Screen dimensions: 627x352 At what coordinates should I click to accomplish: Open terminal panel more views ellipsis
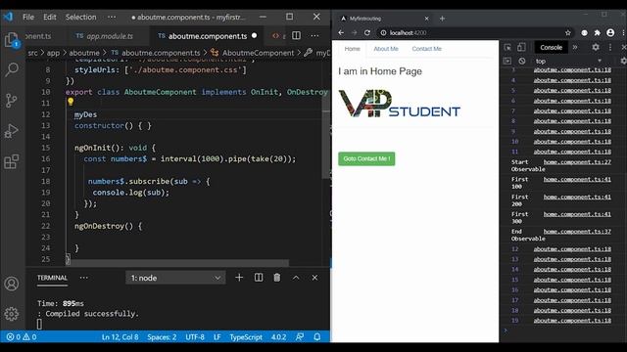[83, 278]
